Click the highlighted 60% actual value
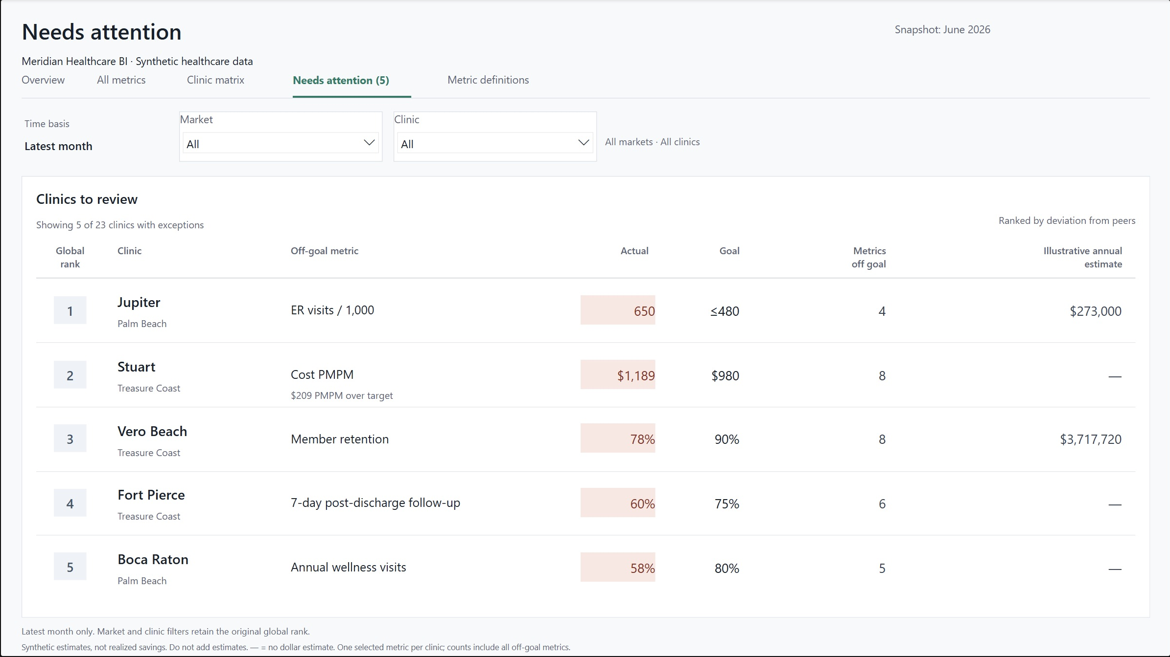1170x657 pixels. 618,503
